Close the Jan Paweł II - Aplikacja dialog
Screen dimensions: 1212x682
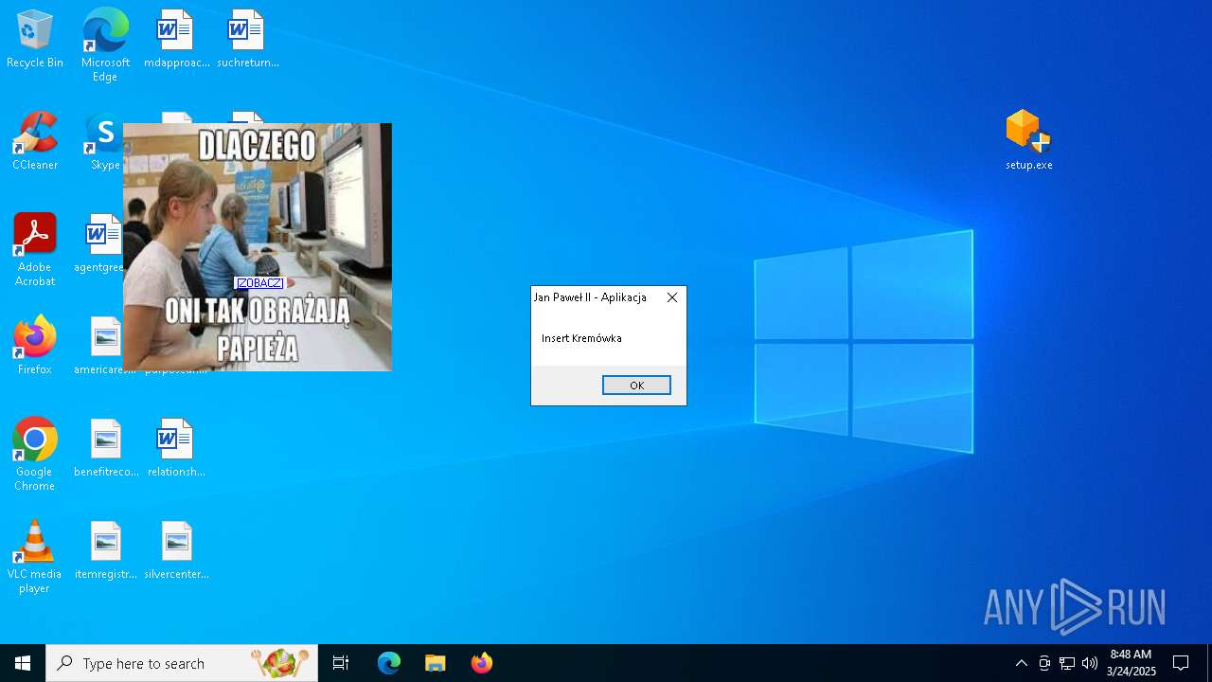click(x=672, y=297)
